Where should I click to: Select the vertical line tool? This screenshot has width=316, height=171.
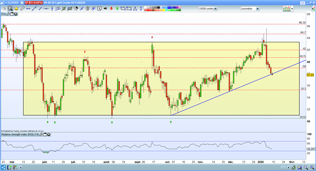[x=52, y=9]
